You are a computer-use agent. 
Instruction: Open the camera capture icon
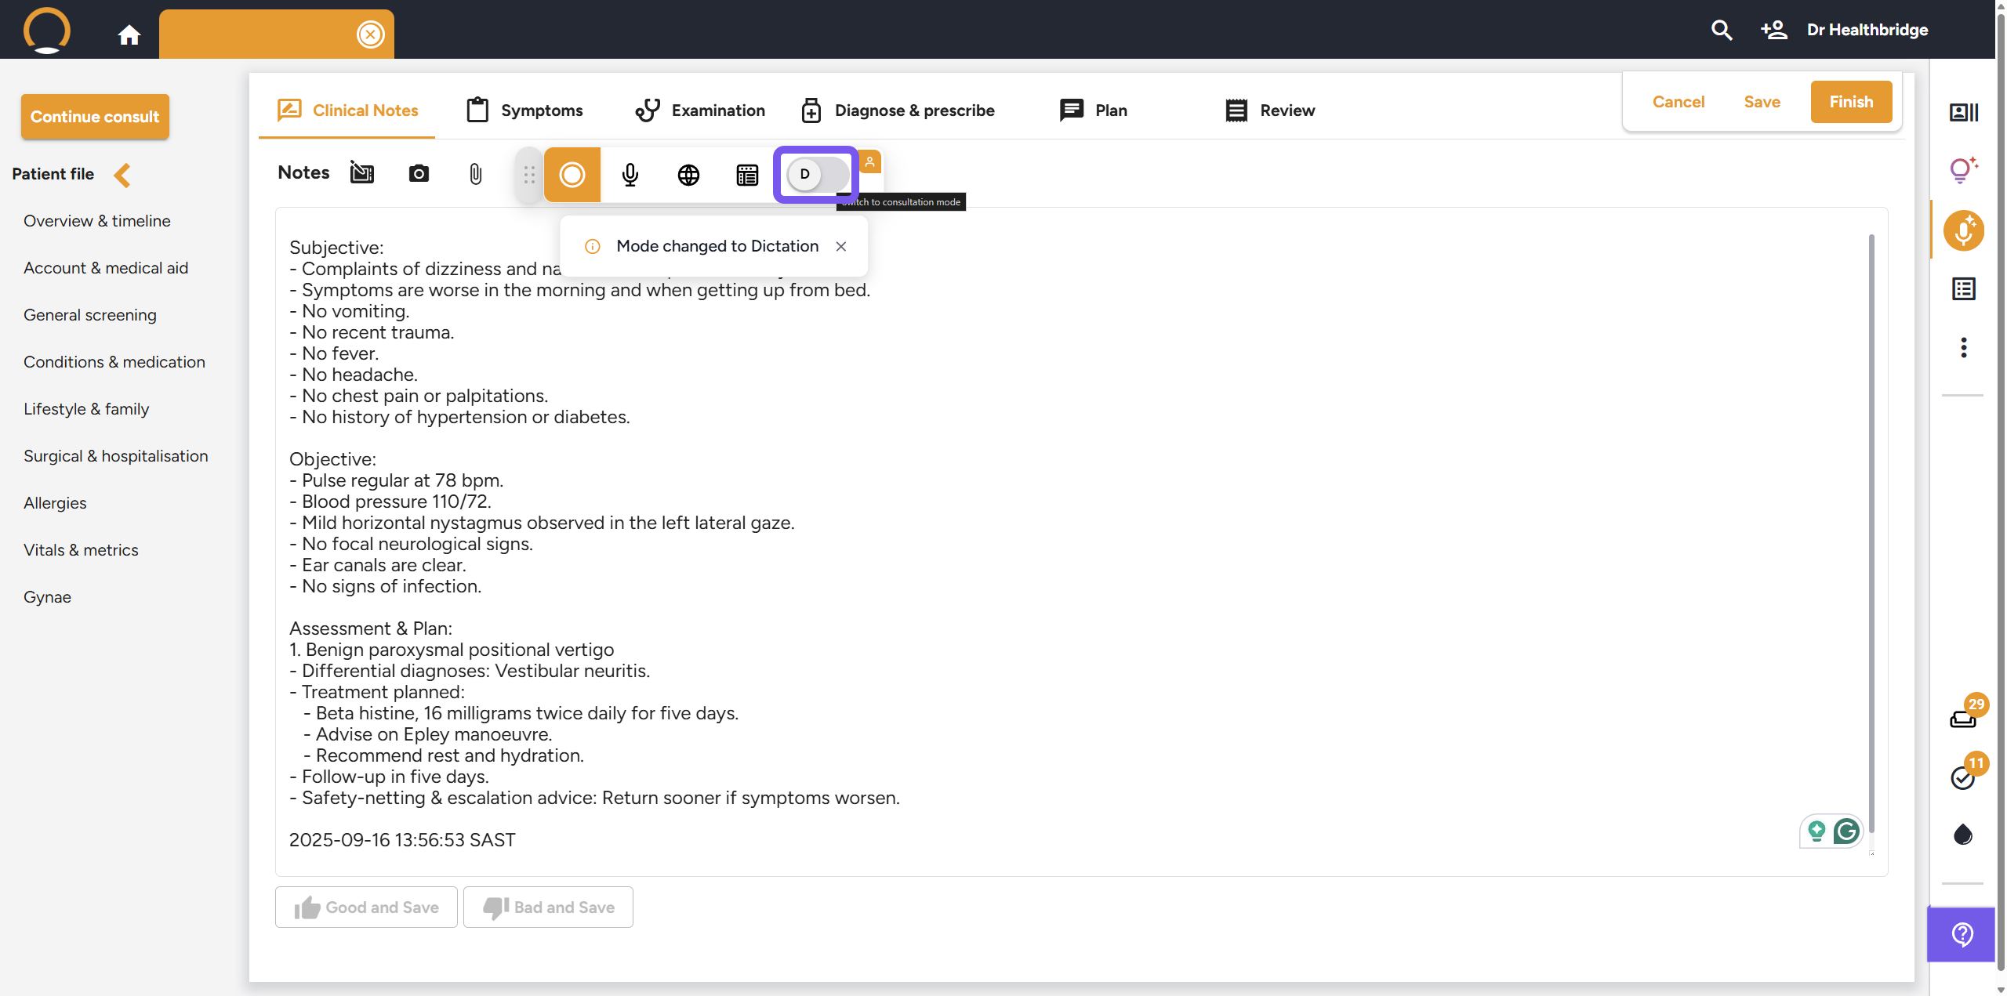(419, 173)
